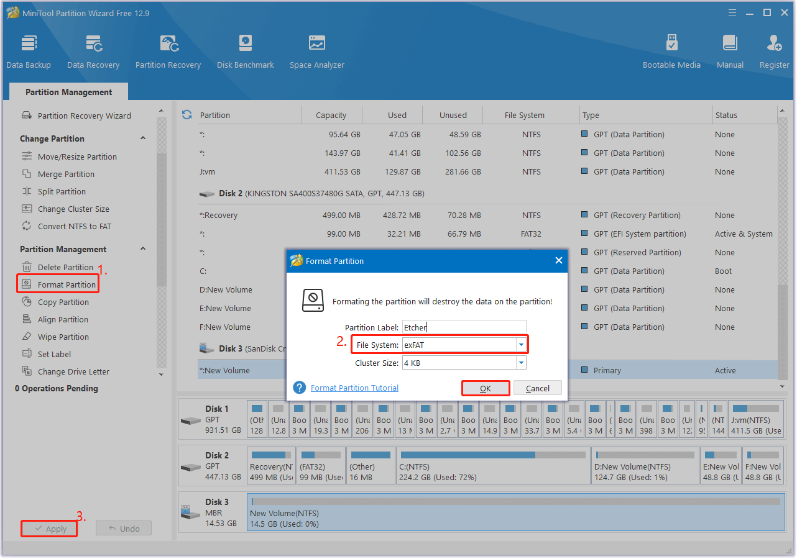Image resolution: width=797 pixels, height=559 pixels.
Task: Launch Partition Recovery
Action: [x=168, y=52]
